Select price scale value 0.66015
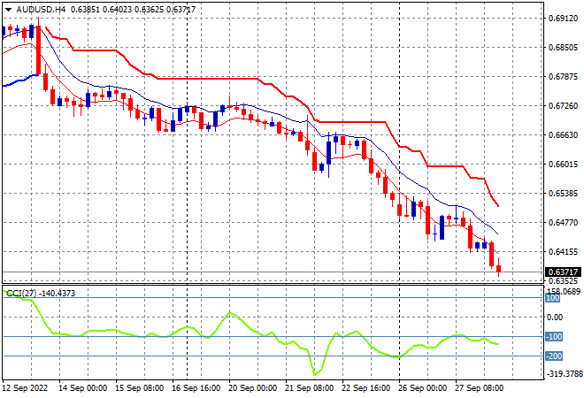Viewport: 584px width, 398px height. coord(563,165)
